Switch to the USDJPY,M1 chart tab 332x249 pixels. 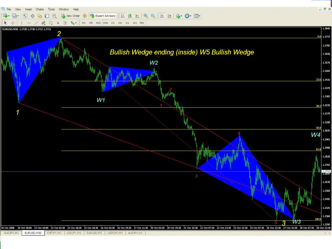pyautogui.click(x=74, y=233)
